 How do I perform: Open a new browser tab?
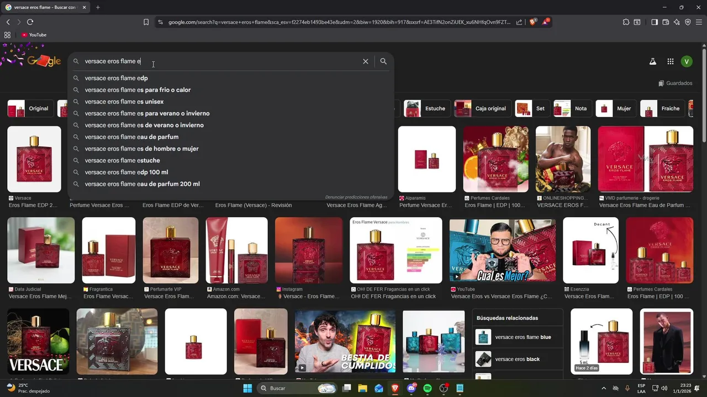click(98, 7)
